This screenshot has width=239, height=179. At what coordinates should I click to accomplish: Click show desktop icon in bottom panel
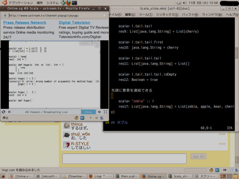(x=3, y=176)
